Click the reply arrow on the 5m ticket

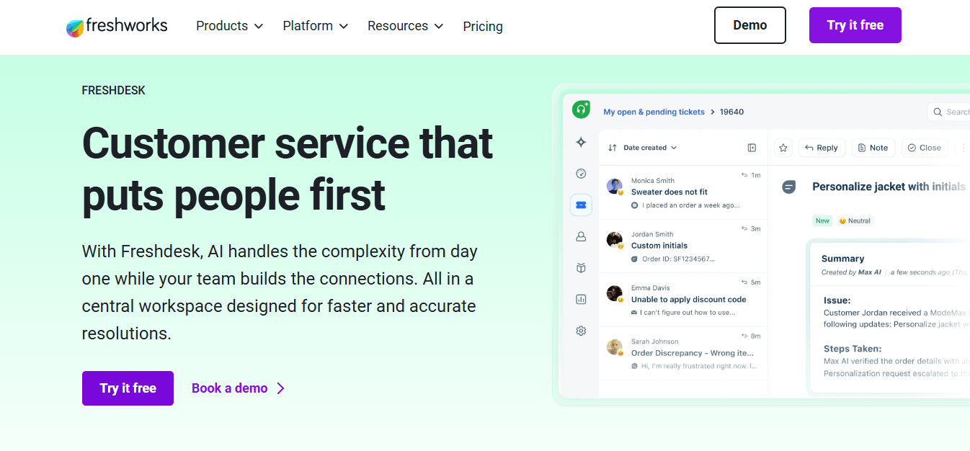click(744, 282)
